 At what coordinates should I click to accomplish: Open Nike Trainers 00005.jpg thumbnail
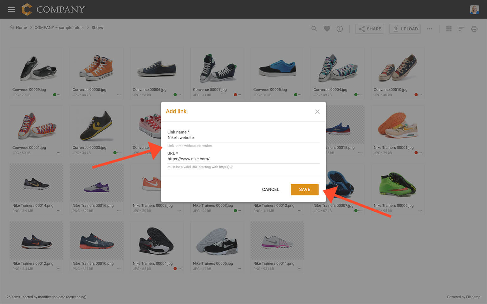[x=217, y=241]
